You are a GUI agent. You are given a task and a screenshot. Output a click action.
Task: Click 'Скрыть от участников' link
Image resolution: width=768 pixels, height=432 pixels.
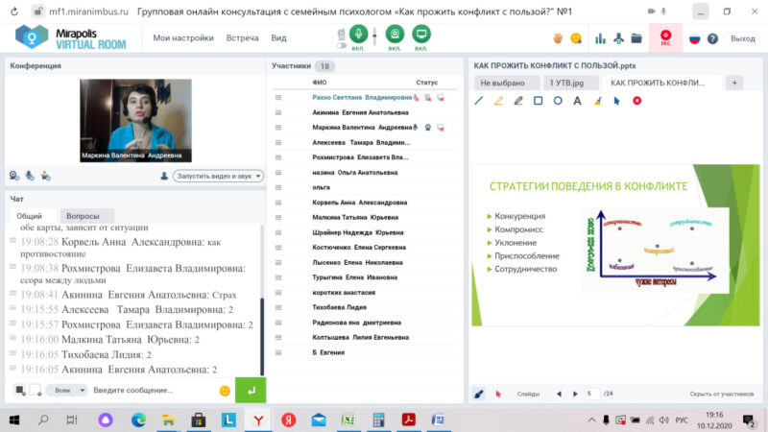coord(722,394)
